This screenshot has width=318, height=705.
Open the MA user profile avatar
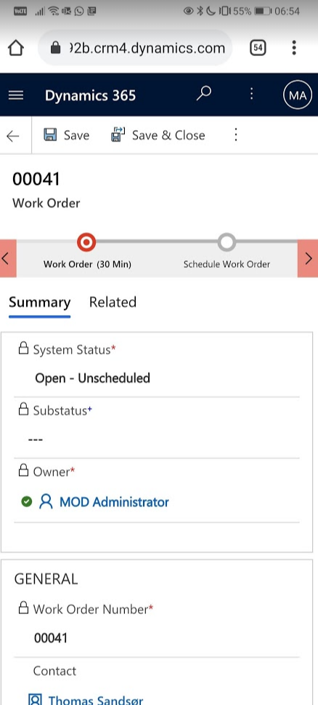pos(298,95)
